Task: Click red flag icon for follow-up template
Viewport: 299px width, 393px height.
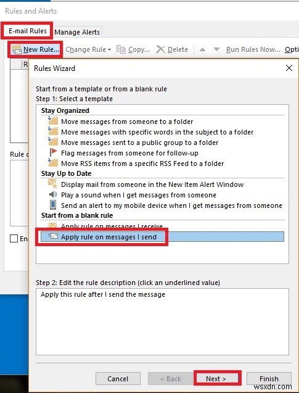Action: coord(53,152)
